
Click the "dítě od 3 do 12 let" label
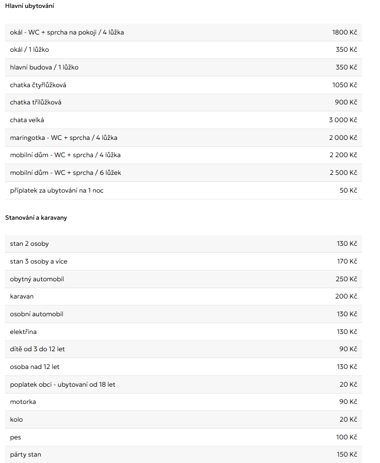[x=37, y=349]
